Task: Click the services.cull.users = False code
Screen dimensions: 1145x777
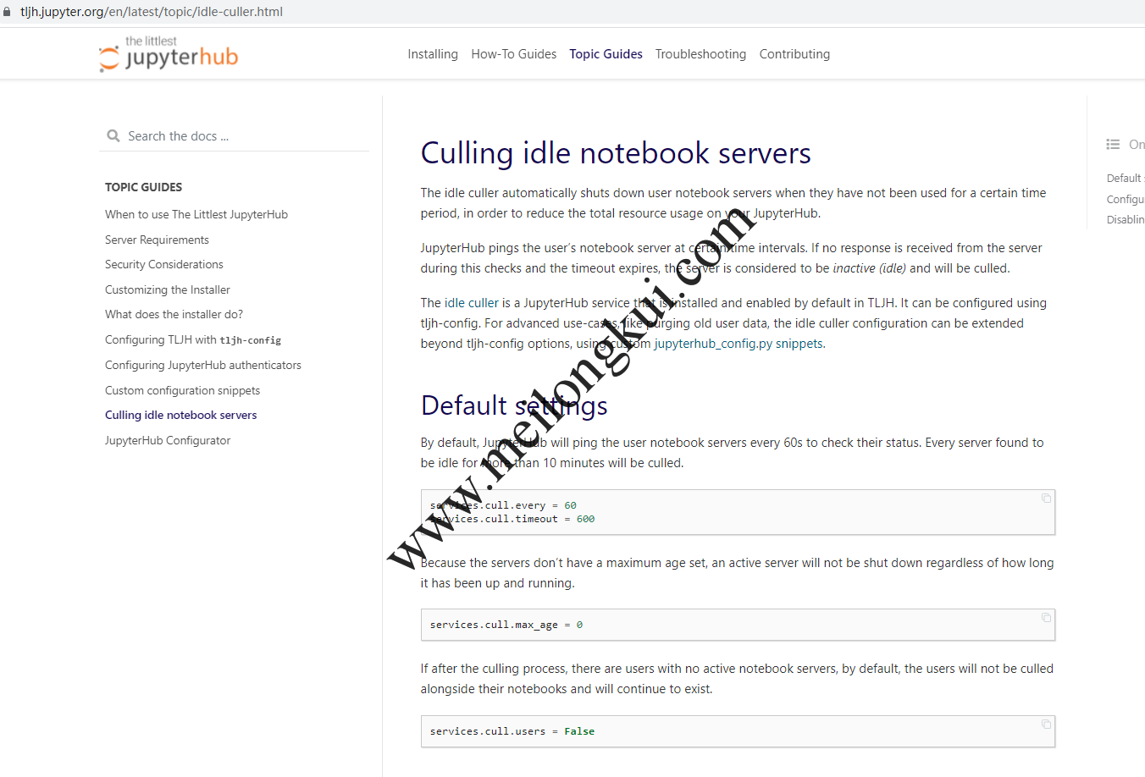Action: click(x=512, y=731)
